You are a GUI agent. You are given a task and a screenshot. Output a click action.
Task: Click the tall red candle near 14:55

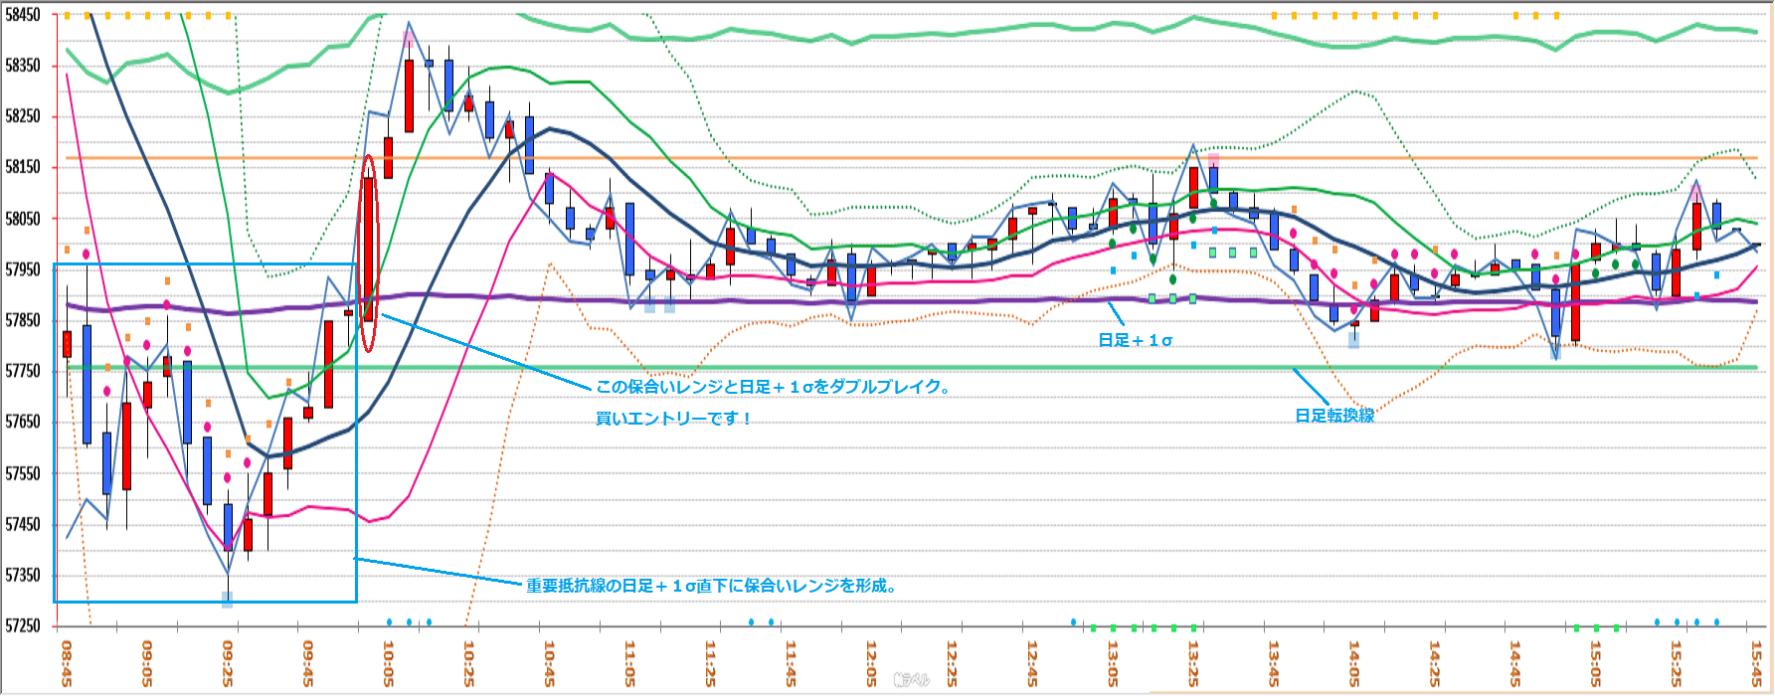pos(1575,301)
